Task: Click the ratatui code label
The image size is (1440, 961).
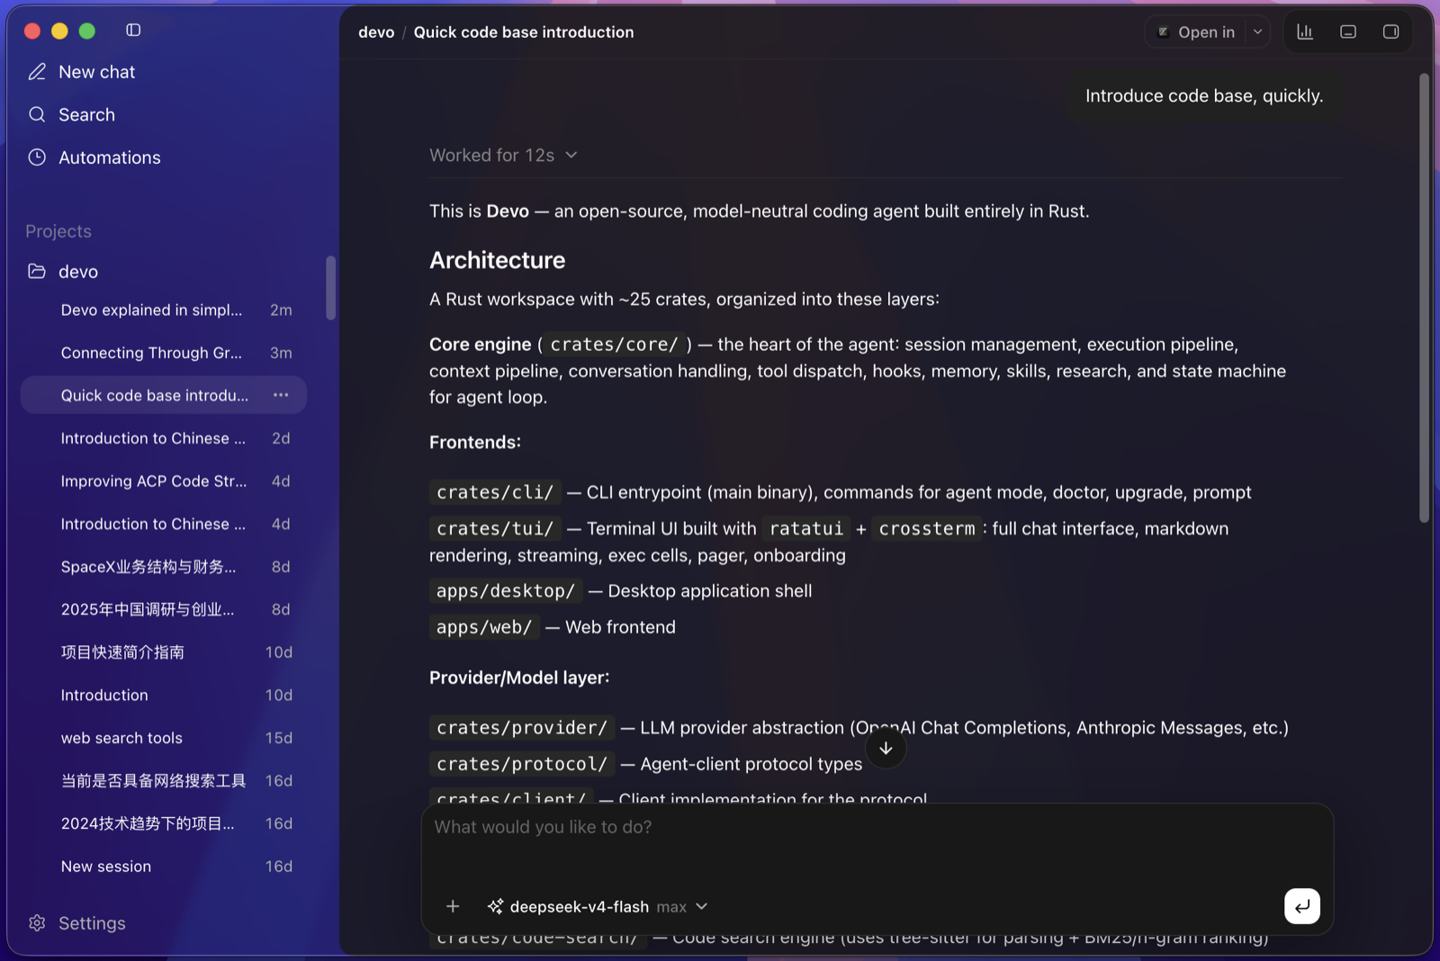Action: pyautogui.click(x=806, y=528)
